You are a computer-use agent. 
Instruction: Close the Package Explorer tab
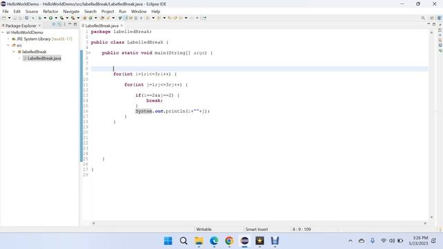click(39, 26)
